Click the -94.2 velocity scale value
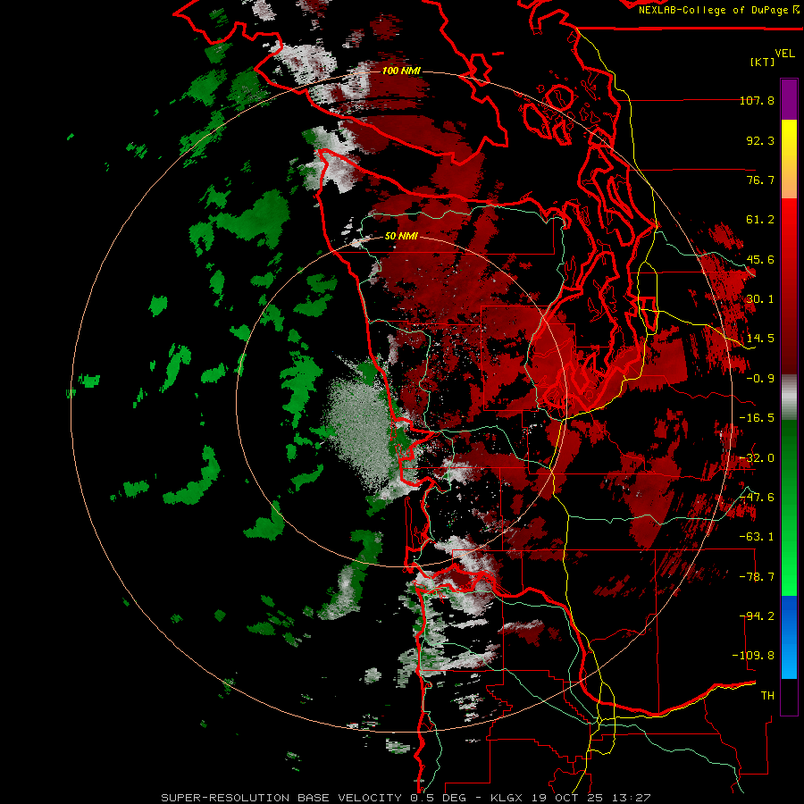Screen dimensions: 804x804 tap(758, 616)
